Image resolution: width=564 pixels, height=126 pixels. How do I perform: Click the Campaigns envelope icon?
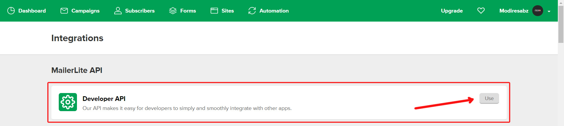[64, 11]
